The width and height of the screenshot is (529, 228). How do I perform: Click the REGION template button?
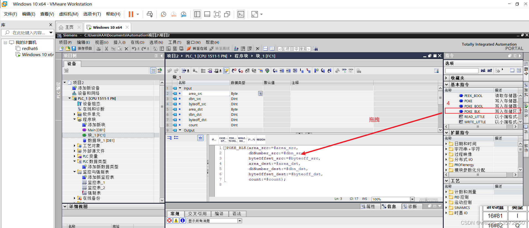(261, 140)
